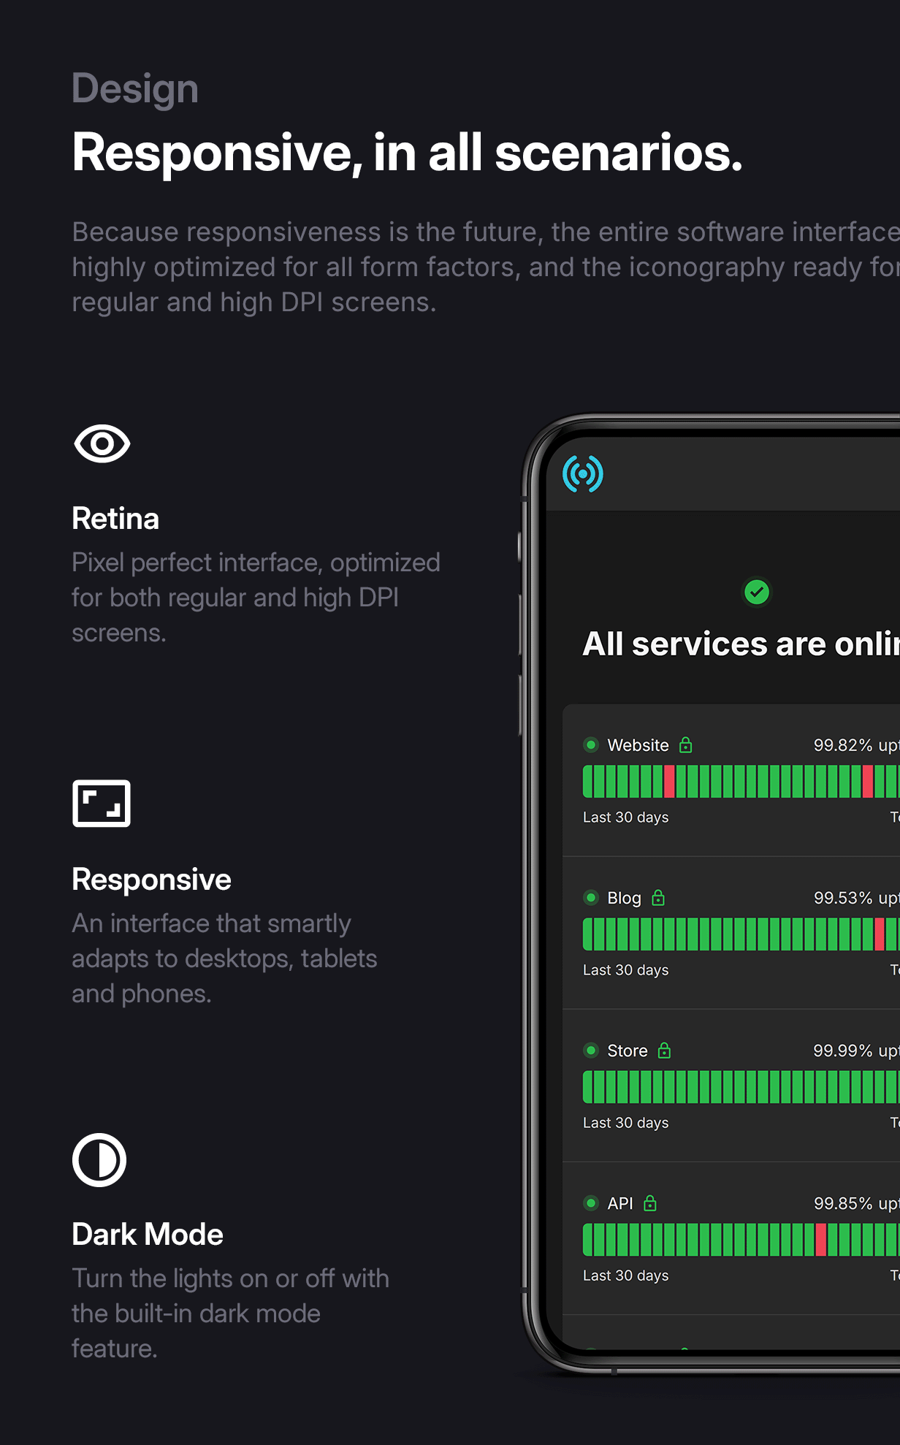
Task: Click 'Last 30 days' under Store chart
Action: click(x=626, y=1122)
